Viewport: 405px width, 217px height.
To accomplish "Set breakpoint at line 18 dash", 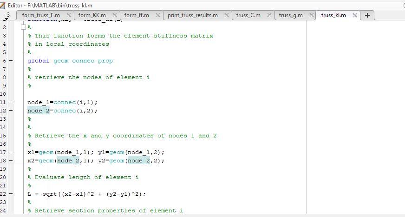I will coord(11,161).
